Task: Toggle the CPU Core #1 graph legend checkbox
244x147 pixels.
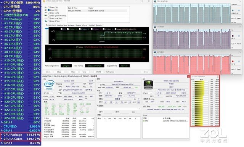Action: [68, 29]
